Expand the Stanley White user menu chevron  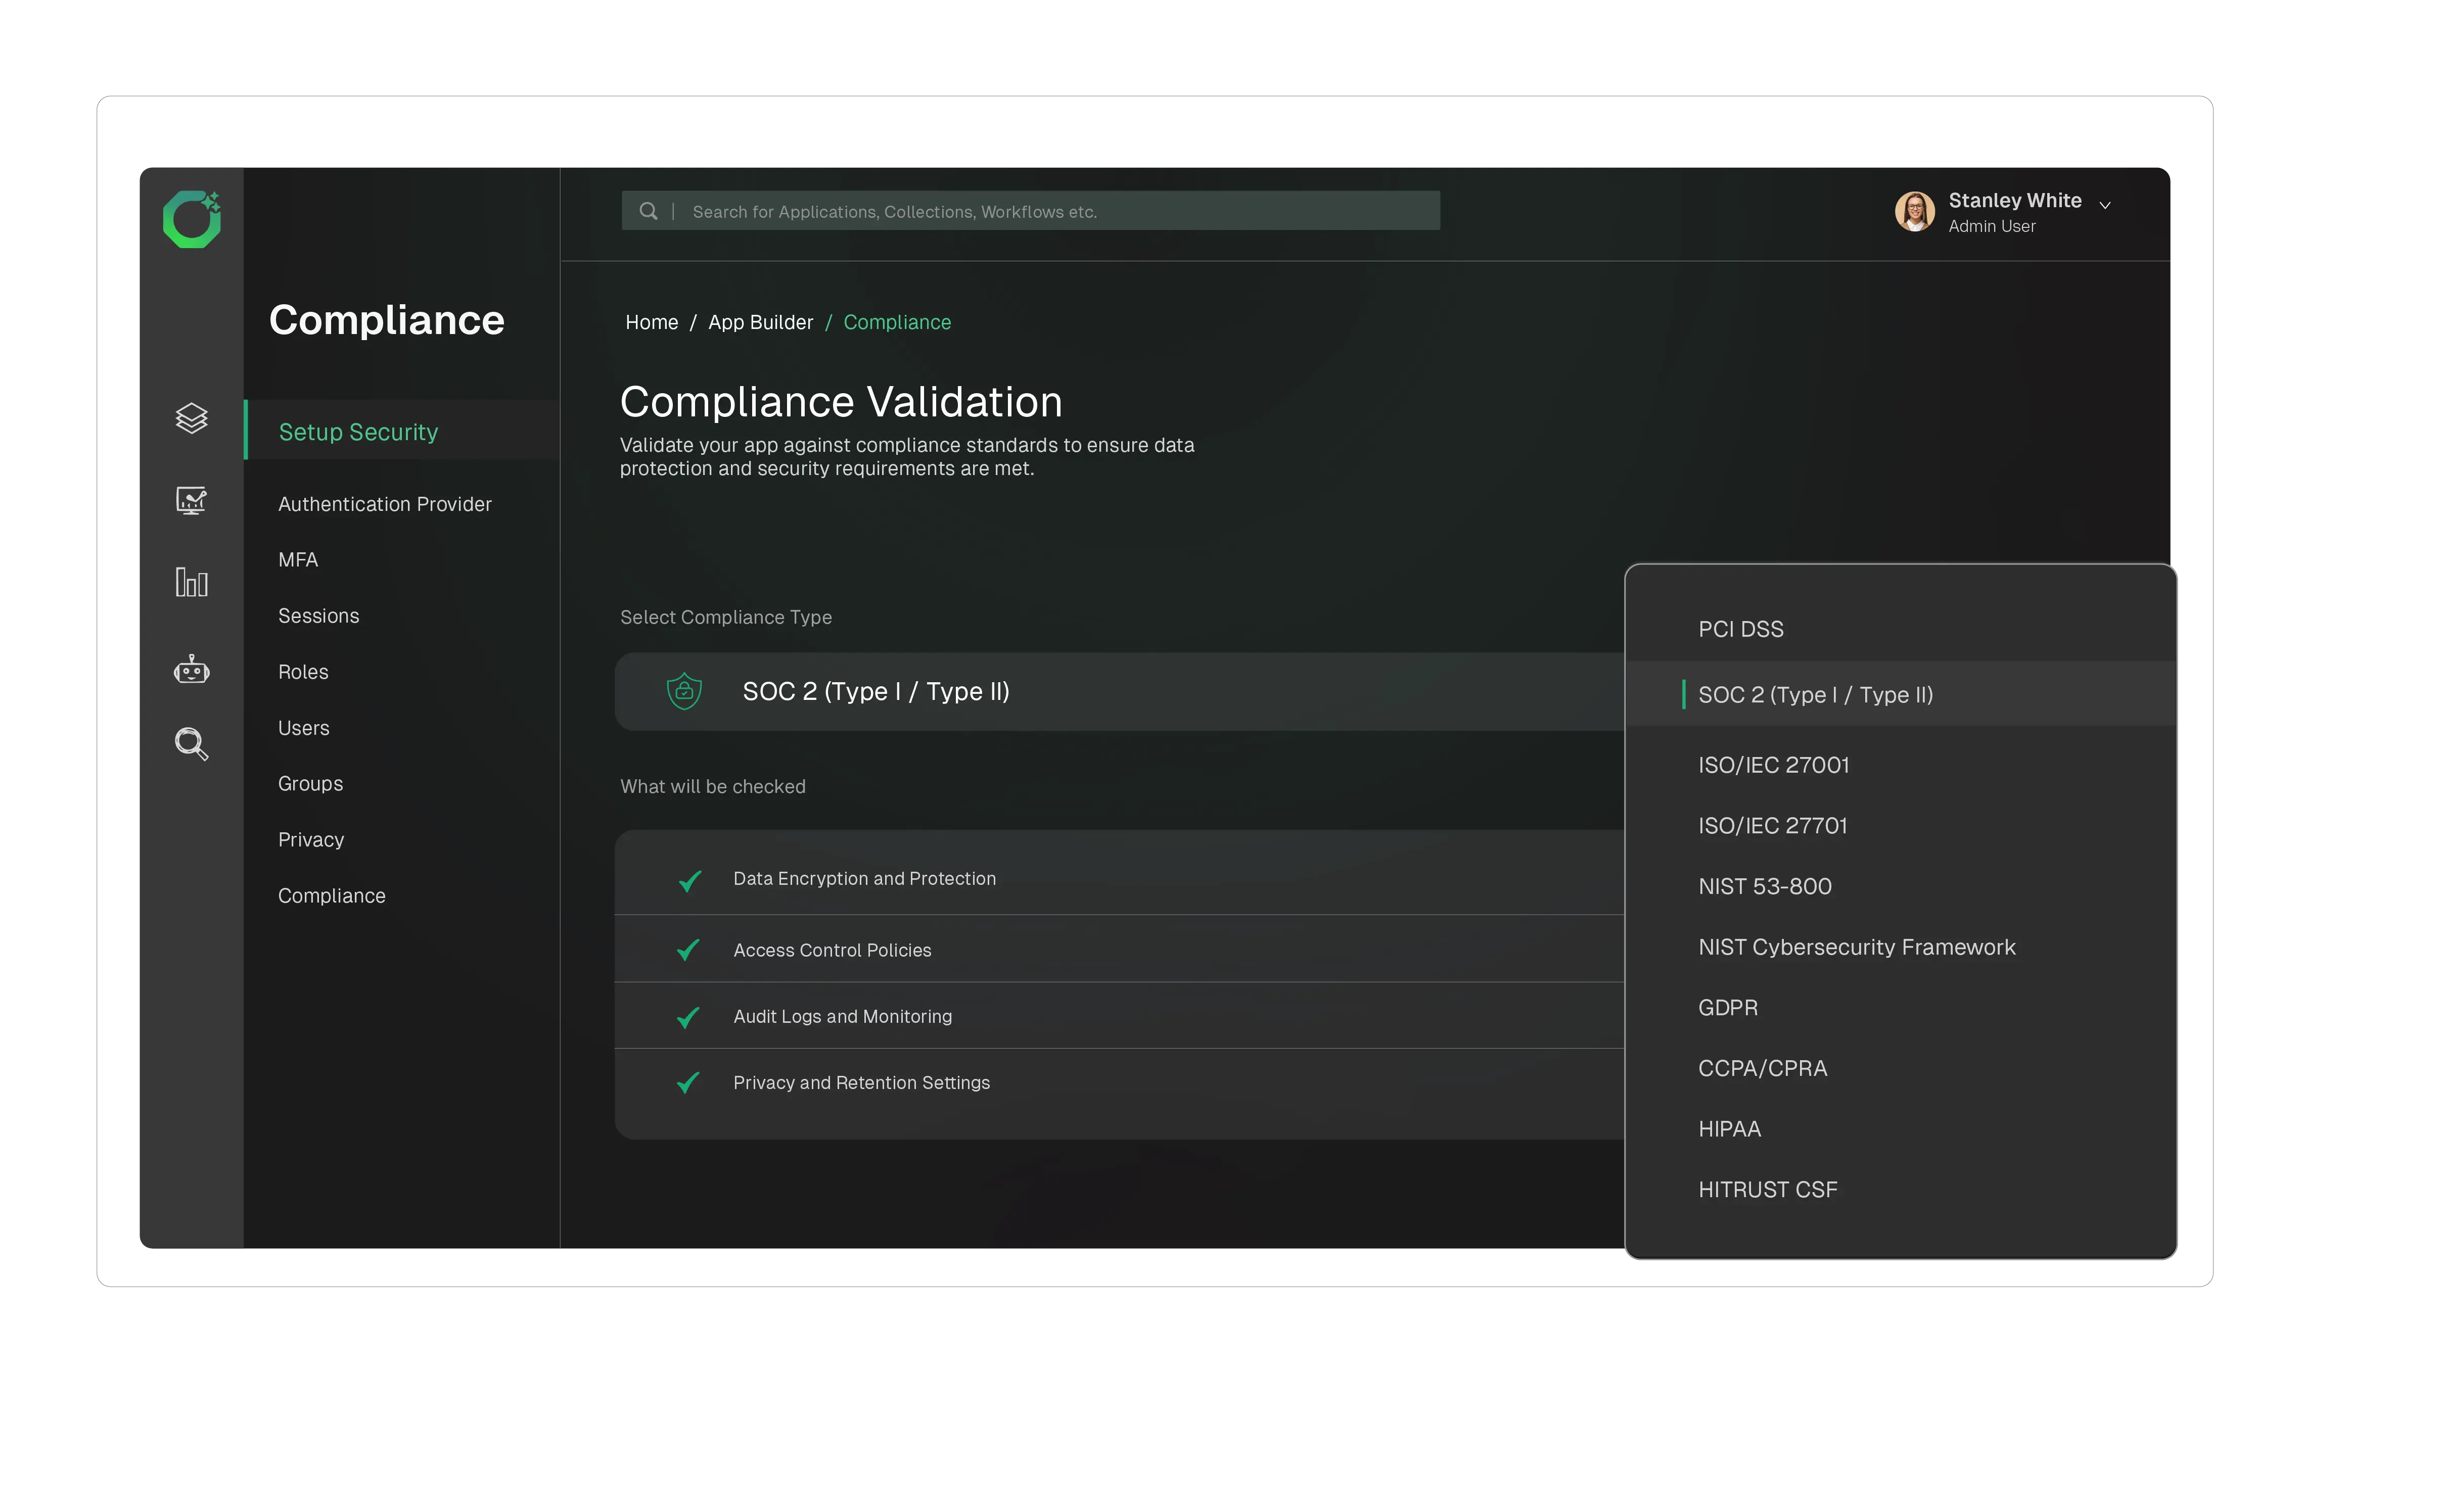2105,205
